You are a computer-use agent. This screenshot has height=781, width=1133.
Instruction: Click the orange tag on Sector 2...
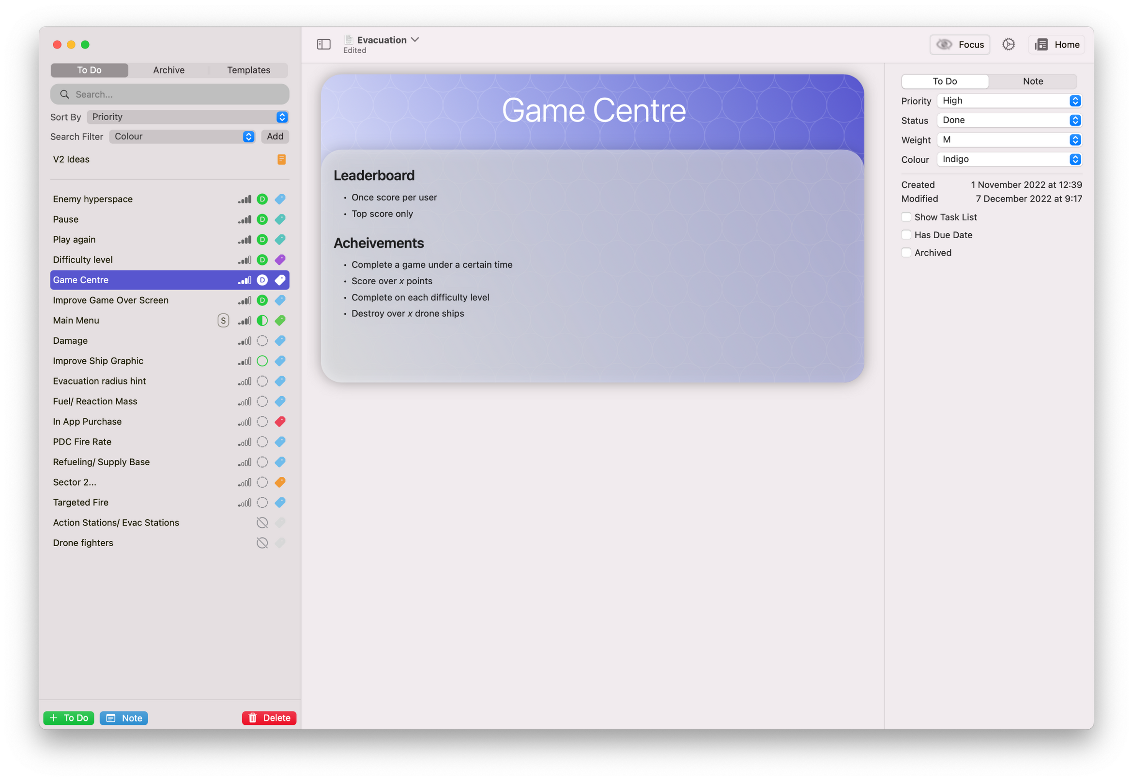pos(280,483)
